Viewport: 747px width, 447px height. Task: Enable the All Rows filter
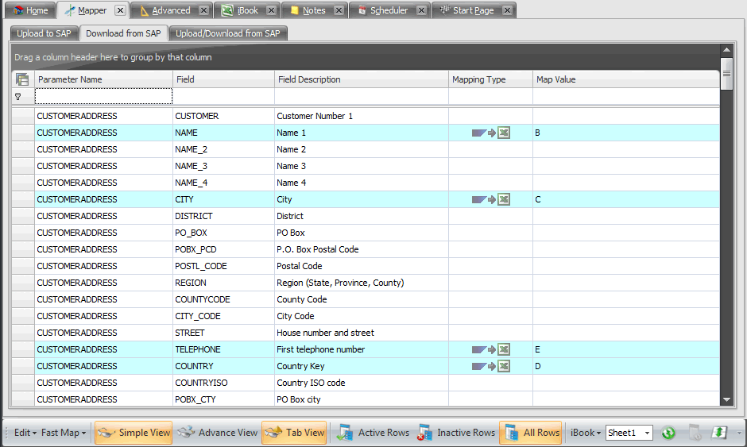(x=530, y=433)
